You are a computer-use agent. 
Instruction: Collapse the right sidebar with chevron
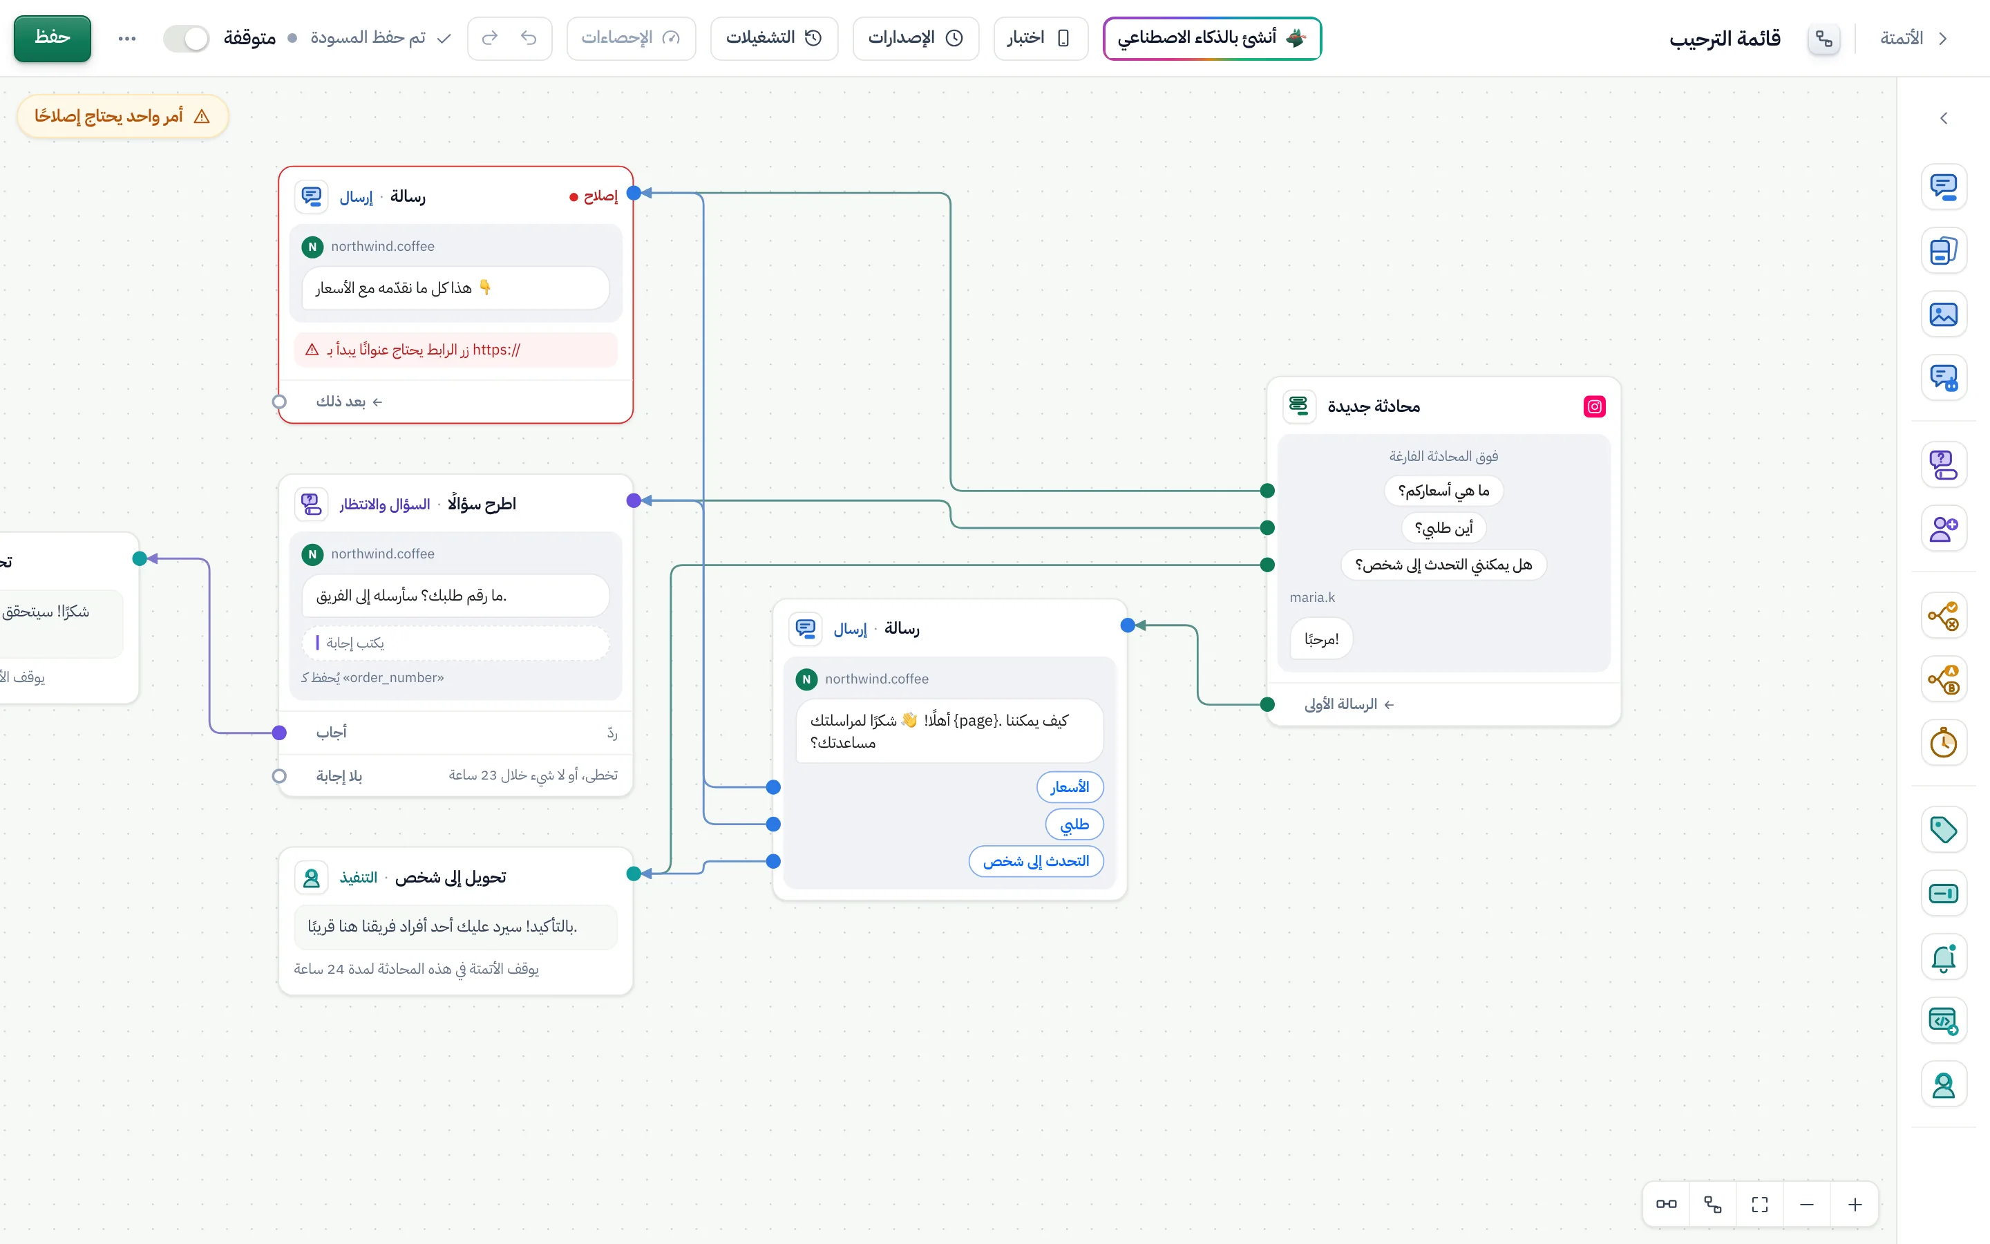(1943, 118)
